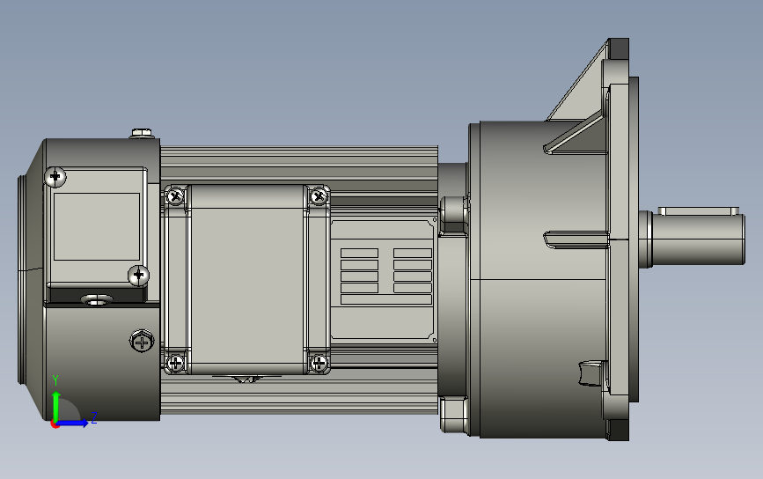Screen dimensions: 763x479
Task: Select the red origin ball of the axis triad
Action: point(55,424)
